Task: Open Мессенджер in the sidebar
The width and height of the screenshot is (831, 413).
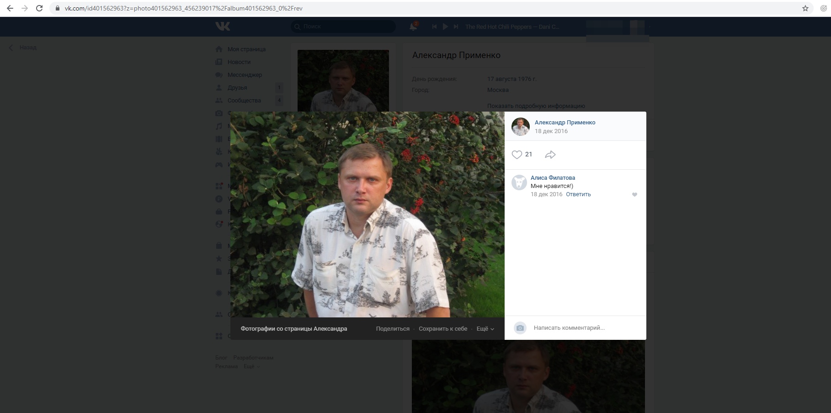Action: pos(245,75)
